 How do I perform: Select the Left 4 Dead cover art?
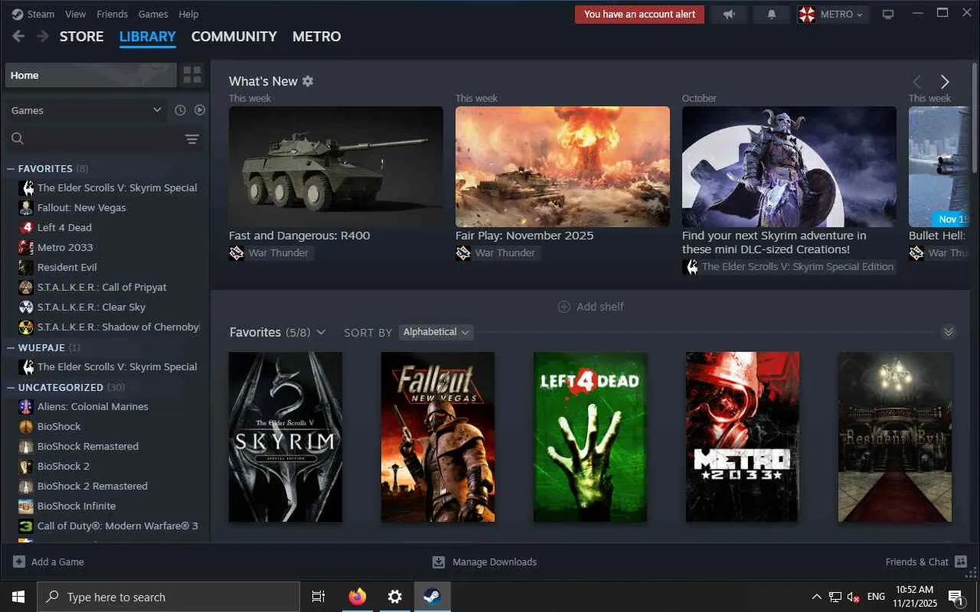[x=590, y=437]
